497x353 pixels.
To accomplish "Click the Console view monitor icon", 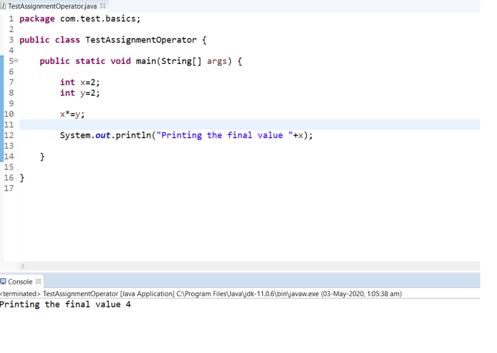I will click(x=3, y=282).
